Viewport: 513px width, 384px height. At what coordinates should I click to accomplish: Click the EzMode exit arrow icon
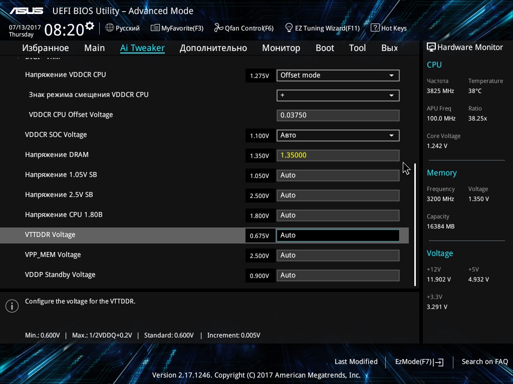click(x=438, y=362)
